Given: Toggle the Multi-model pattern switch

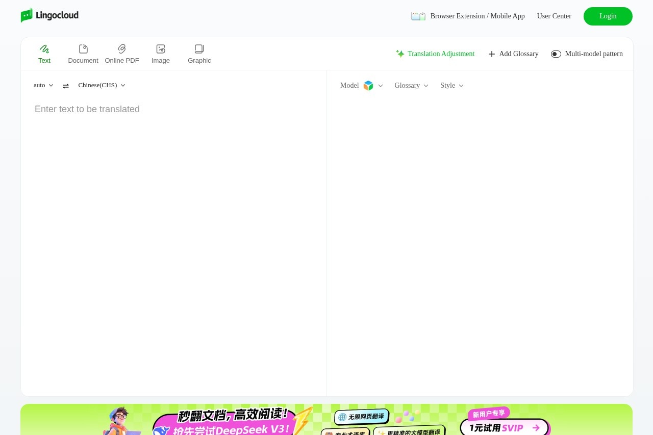Looking at the screenshot, I should tap(556, 54).
